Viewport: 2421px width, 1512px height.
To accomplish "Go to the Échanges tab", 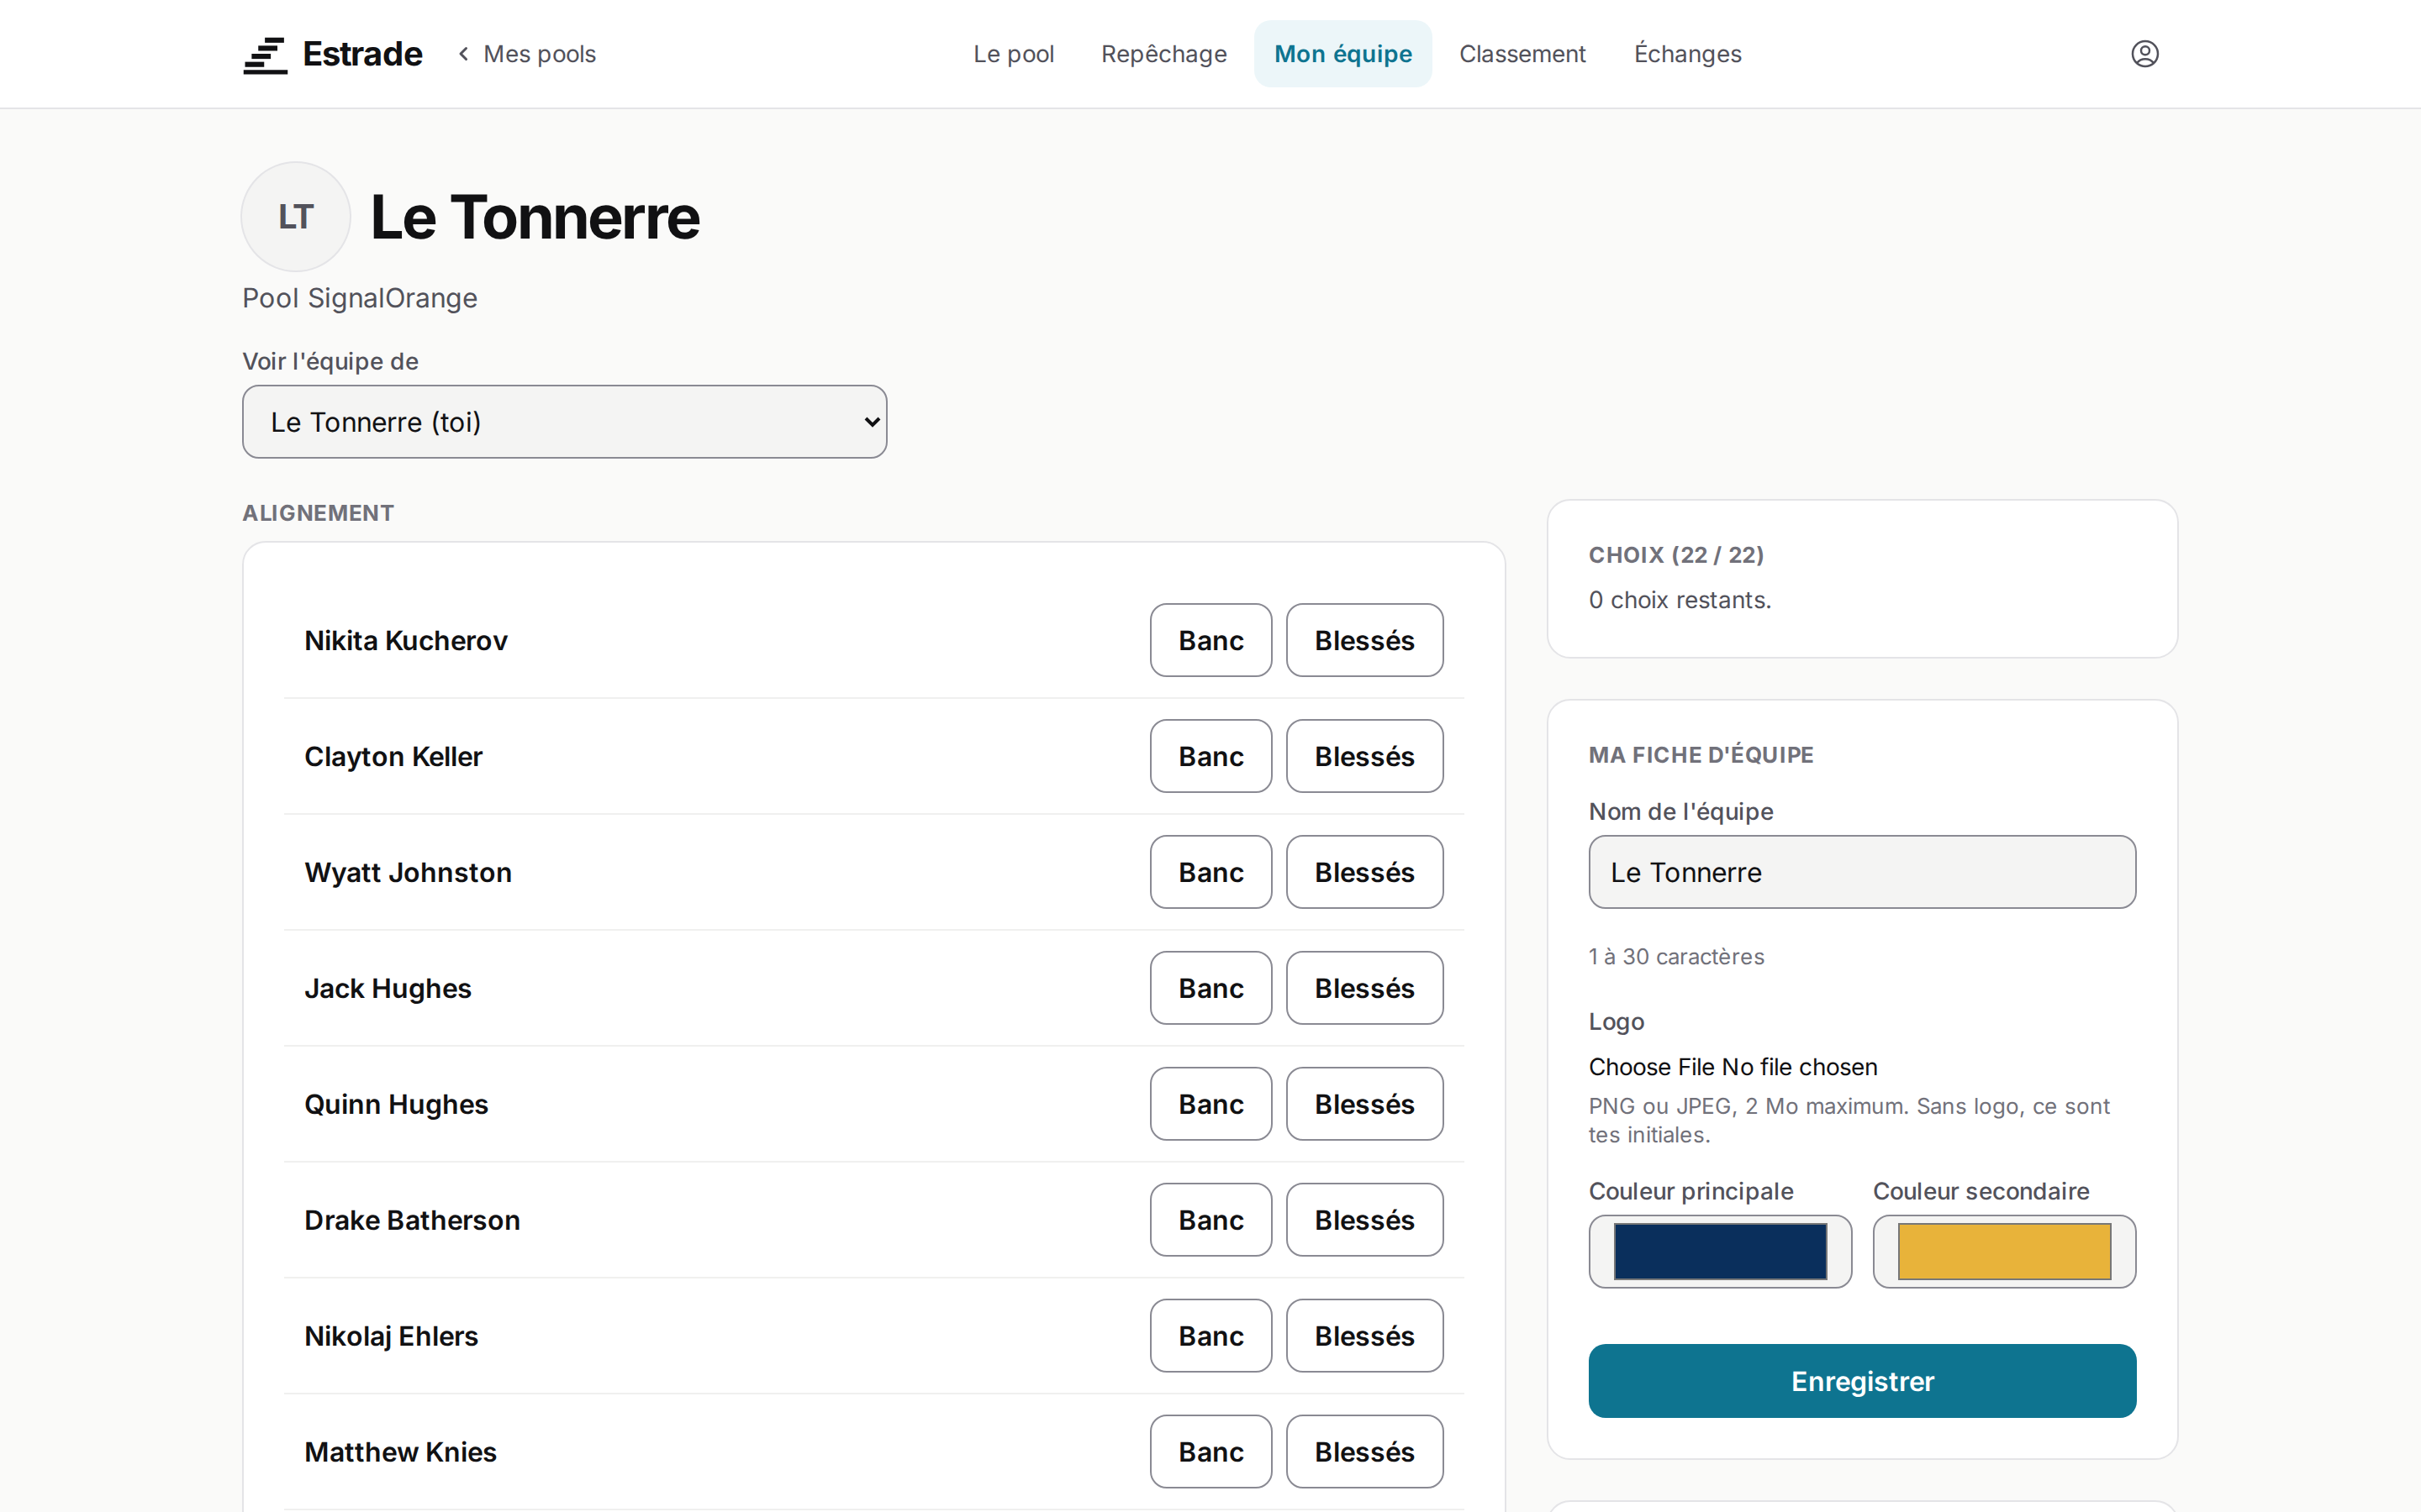I will (x=1688, y=54).
